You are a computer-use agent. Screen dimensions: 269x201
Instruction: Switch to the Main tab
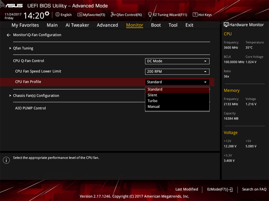pos(52,25)
